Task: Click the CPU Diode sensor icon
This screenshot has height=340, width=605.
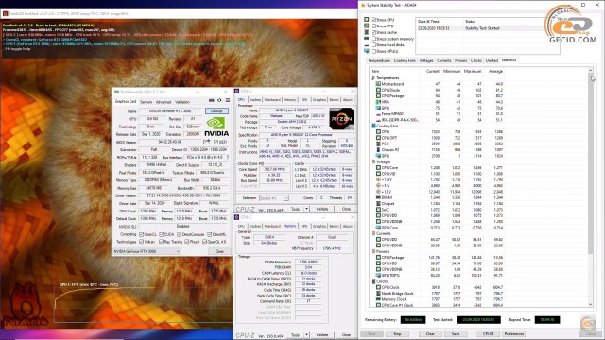Action: pos(378,90)
